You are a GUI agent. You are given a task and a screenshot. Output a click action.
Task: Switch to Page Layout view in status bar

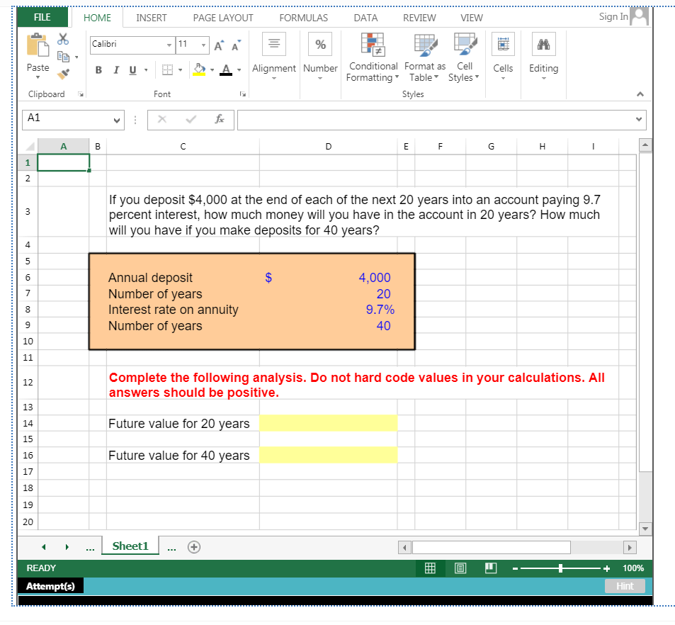click(460, 568)
